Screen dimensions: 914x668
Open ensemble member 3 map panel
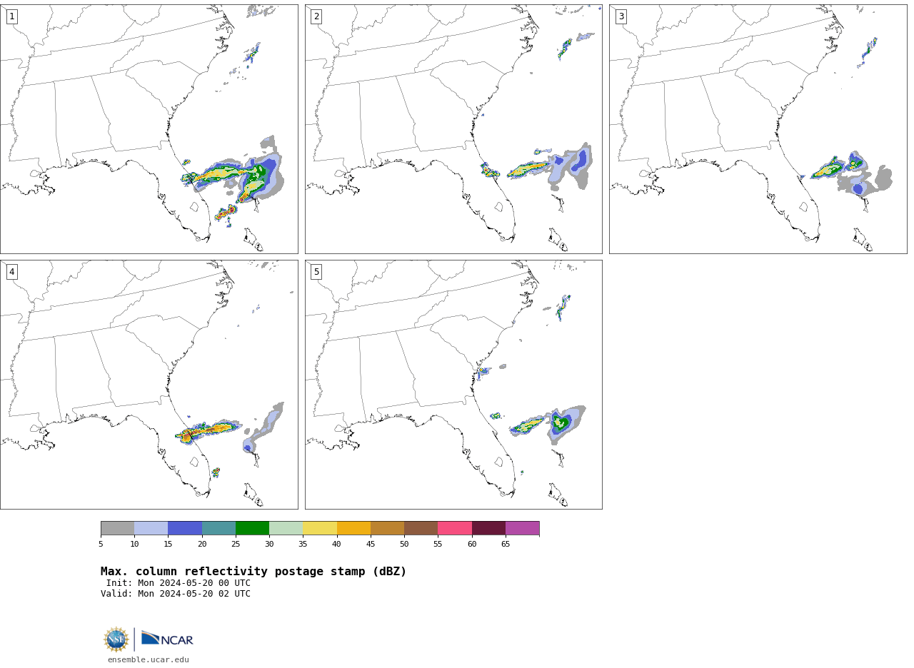tap(758, 129)
